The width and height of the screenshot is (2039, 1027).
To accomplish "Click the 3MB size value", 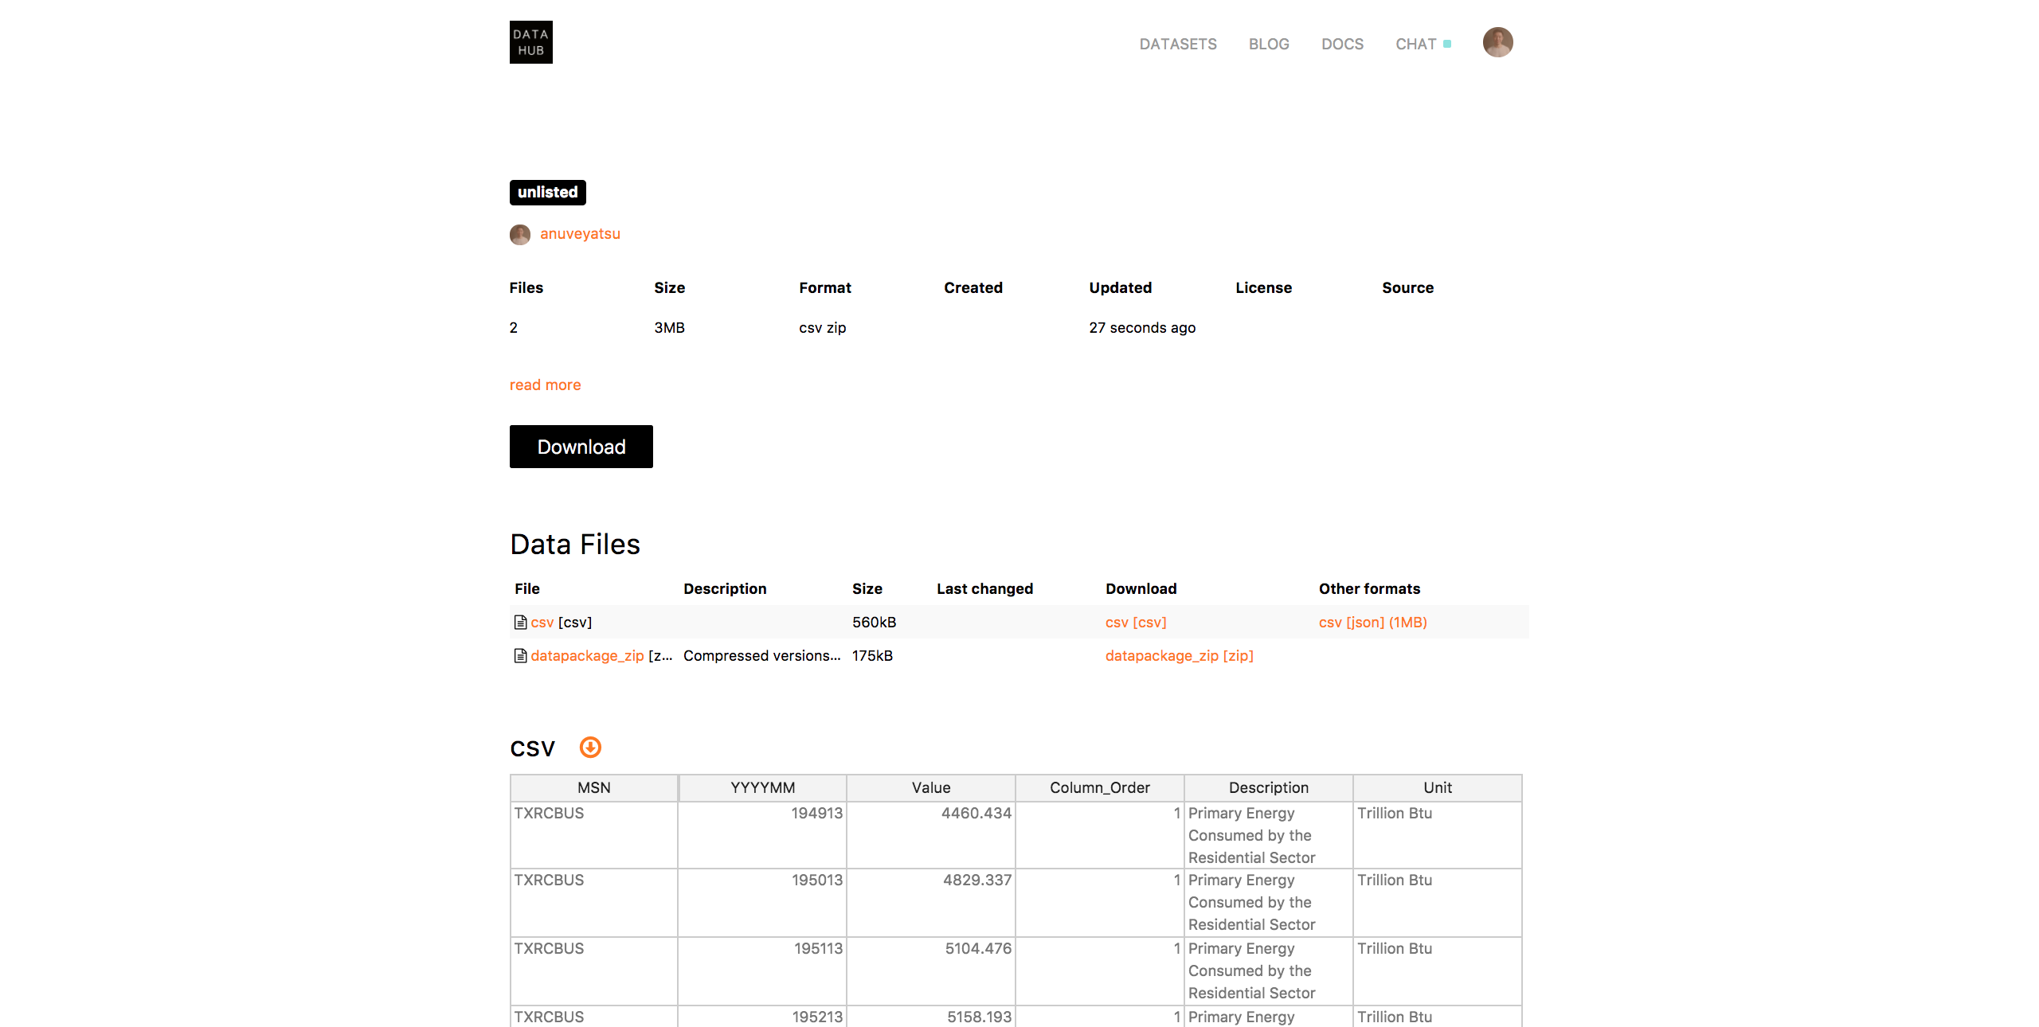I will [669, 328].
